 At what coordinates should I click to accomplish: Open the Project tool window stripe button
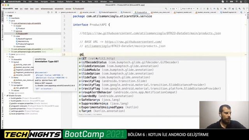coord(2,16)
